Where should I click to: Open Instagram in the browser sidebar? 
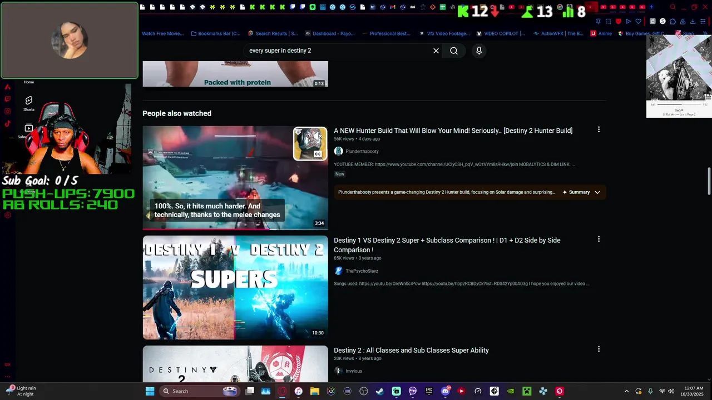pos(8,111)
